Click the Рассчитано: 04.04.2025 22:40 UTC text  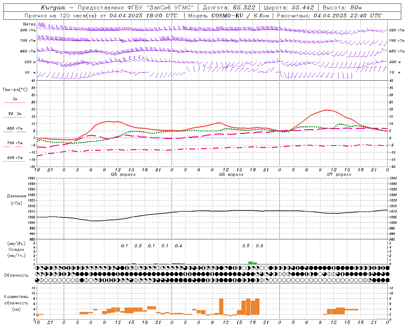(x=329, y=16)
